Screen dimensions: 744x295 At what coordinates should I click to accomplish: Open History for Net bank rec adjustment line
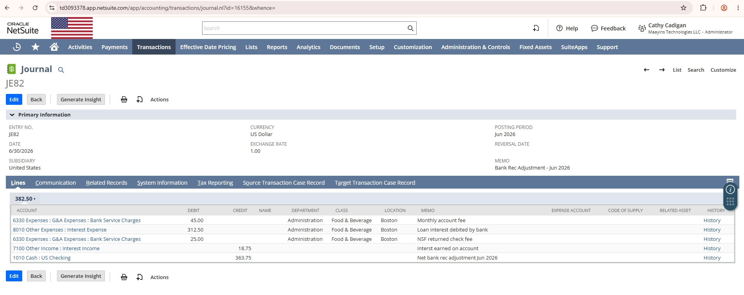coord(712,258)
